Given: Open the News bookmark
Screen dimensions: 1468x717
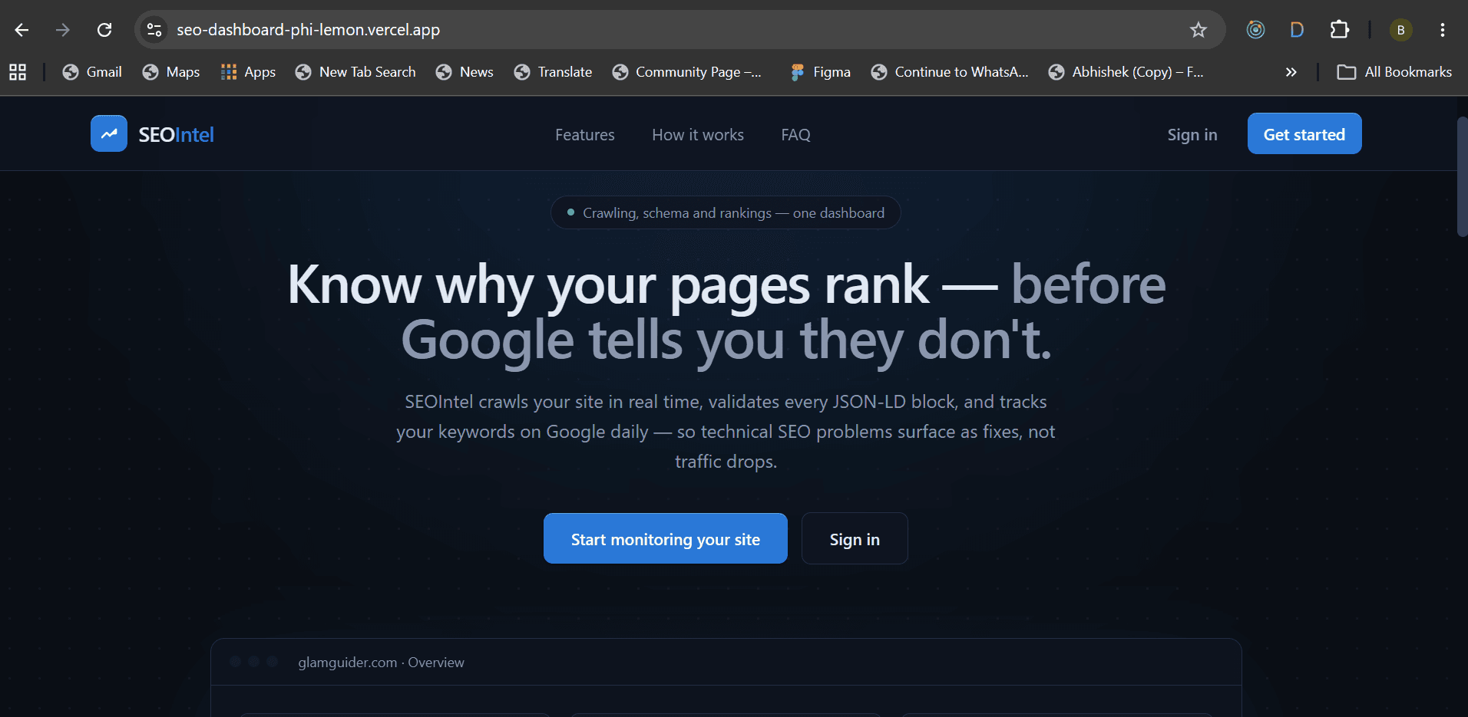Looking at the screenshot, I should pyautogui.click(x=465, y=72).
